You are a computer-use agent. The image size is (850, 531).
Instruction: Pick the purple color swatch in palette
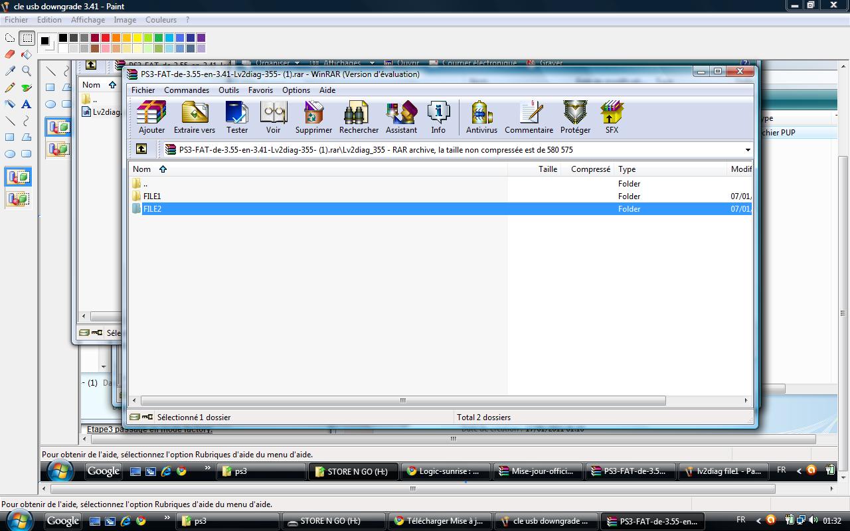201,38
